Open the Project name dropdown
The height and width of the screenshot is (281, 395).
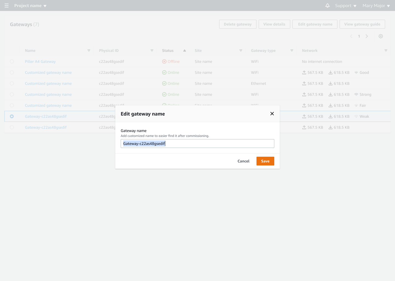coord(30,5)
